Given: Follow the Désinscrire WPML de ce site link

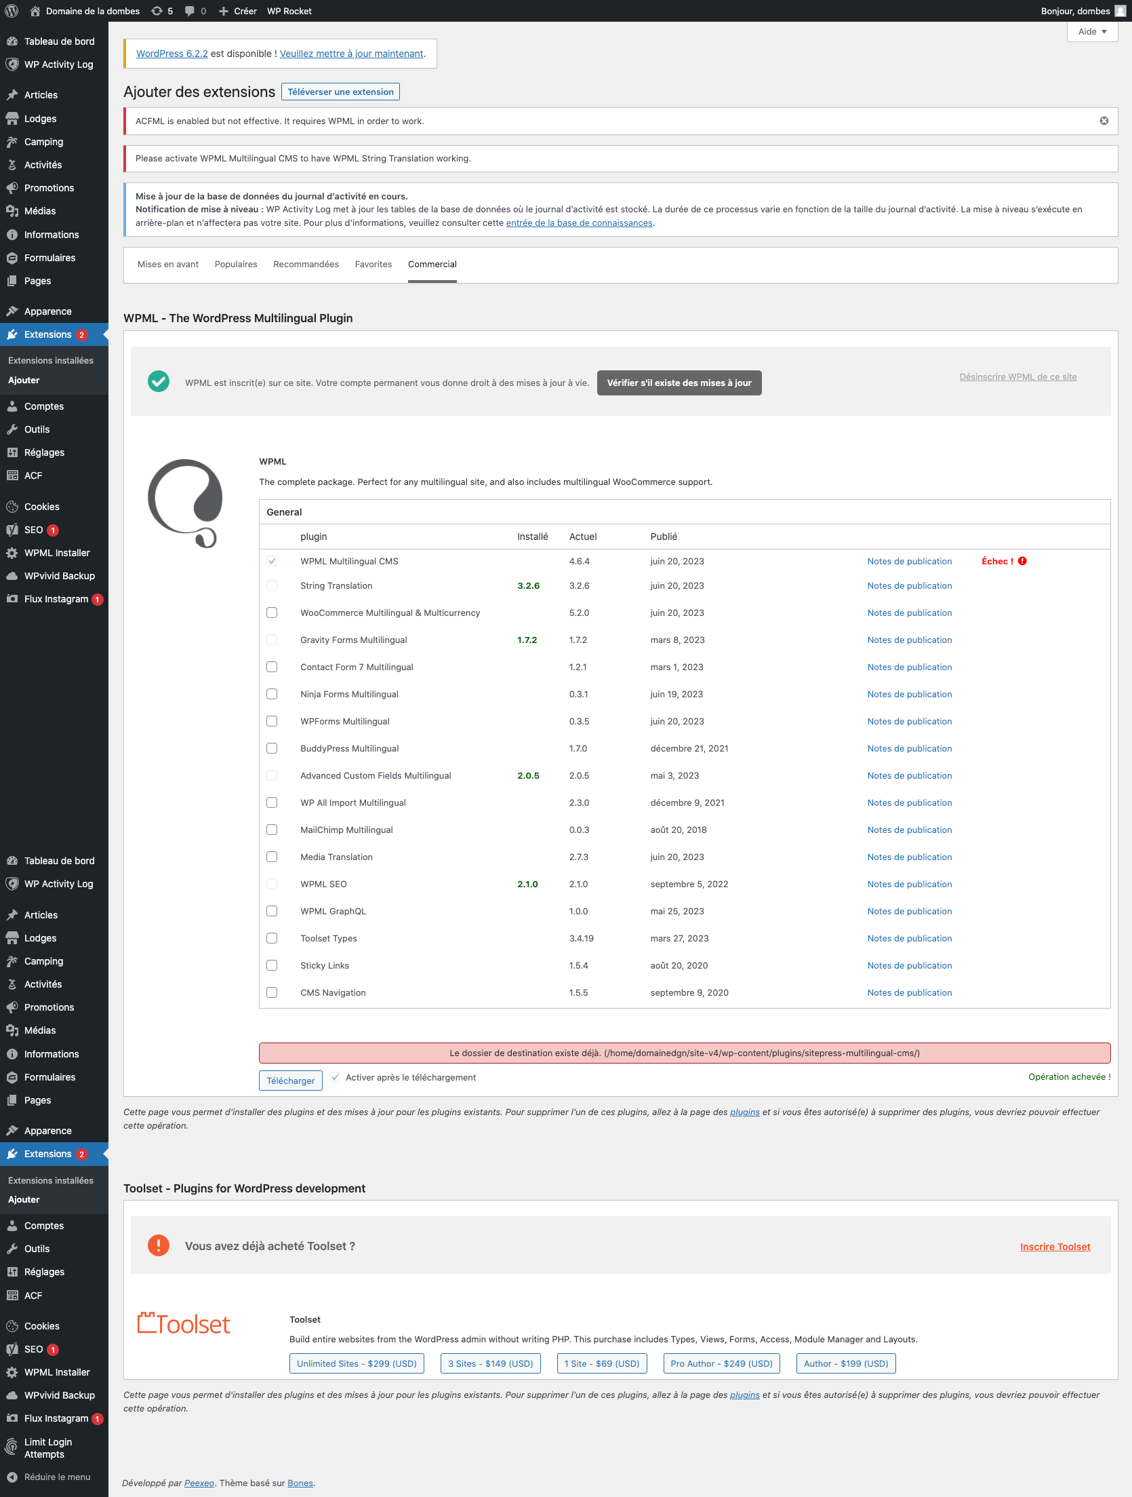Looking at the screenshot, I should coord(1018,376).
